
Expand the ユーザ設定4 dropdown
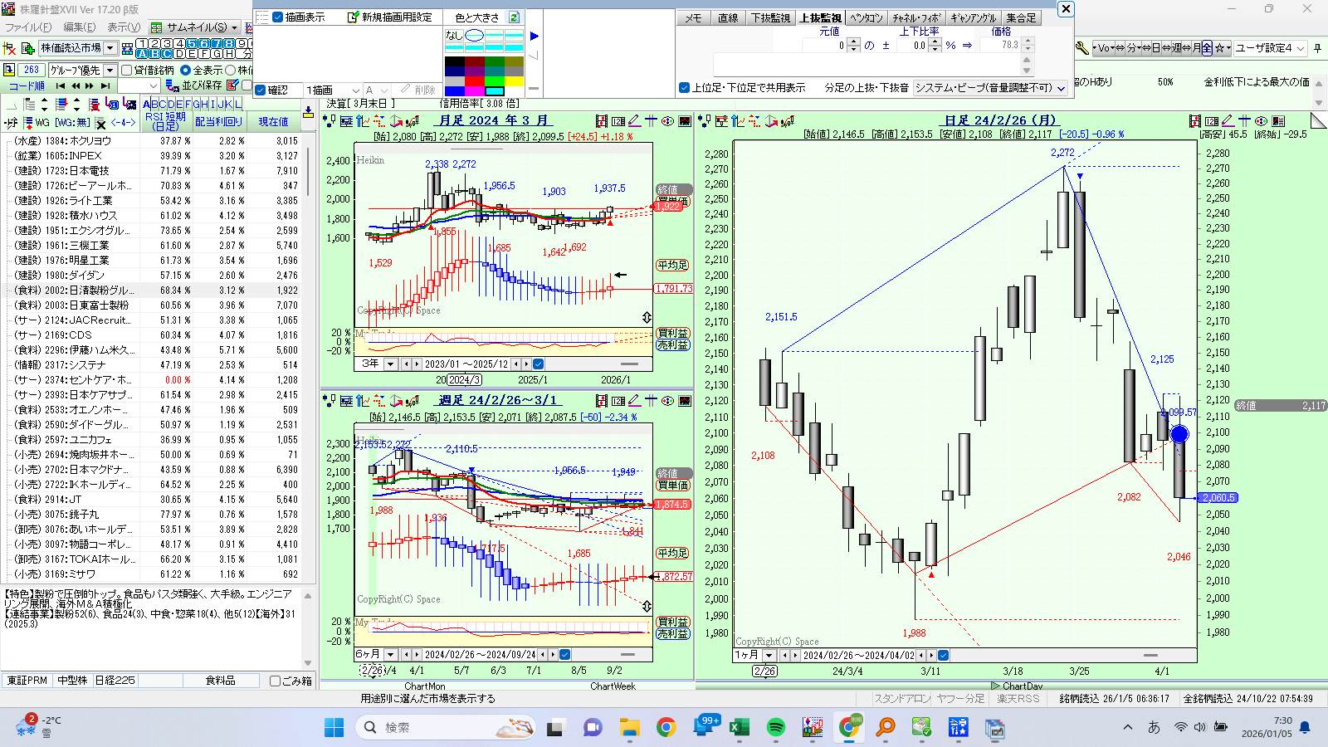1301,48
